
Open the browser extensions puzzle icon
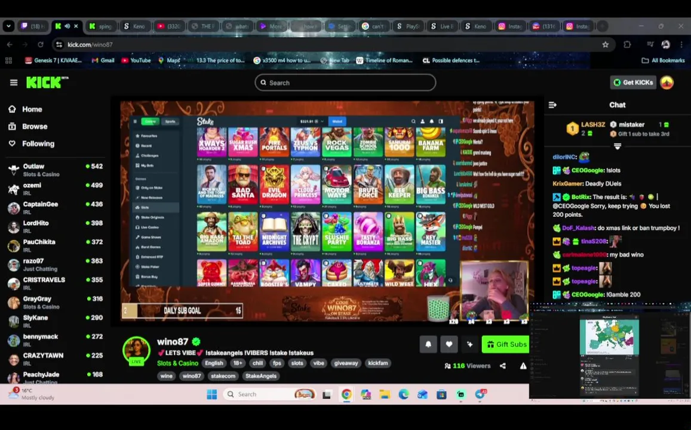coord(627,45)
